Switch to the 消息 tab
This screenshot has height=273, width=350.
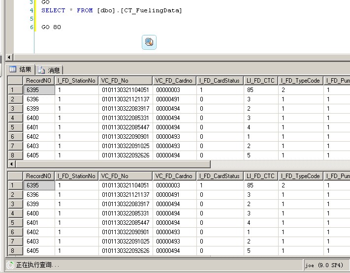point(49,70)
